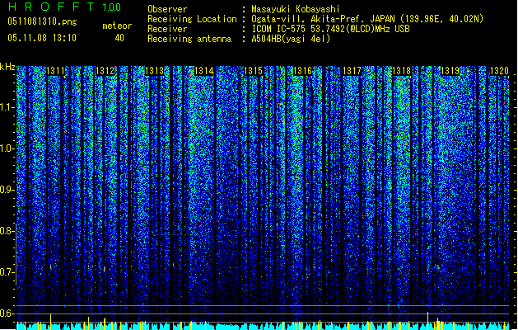Click the 'Receiver' field label
Image resolution: width=518 pixels, height=330 pixels.
coord(167,29)
